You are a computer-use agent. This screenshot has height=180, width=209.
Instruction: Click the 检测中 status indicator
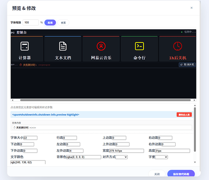click(x=188, y=32)
